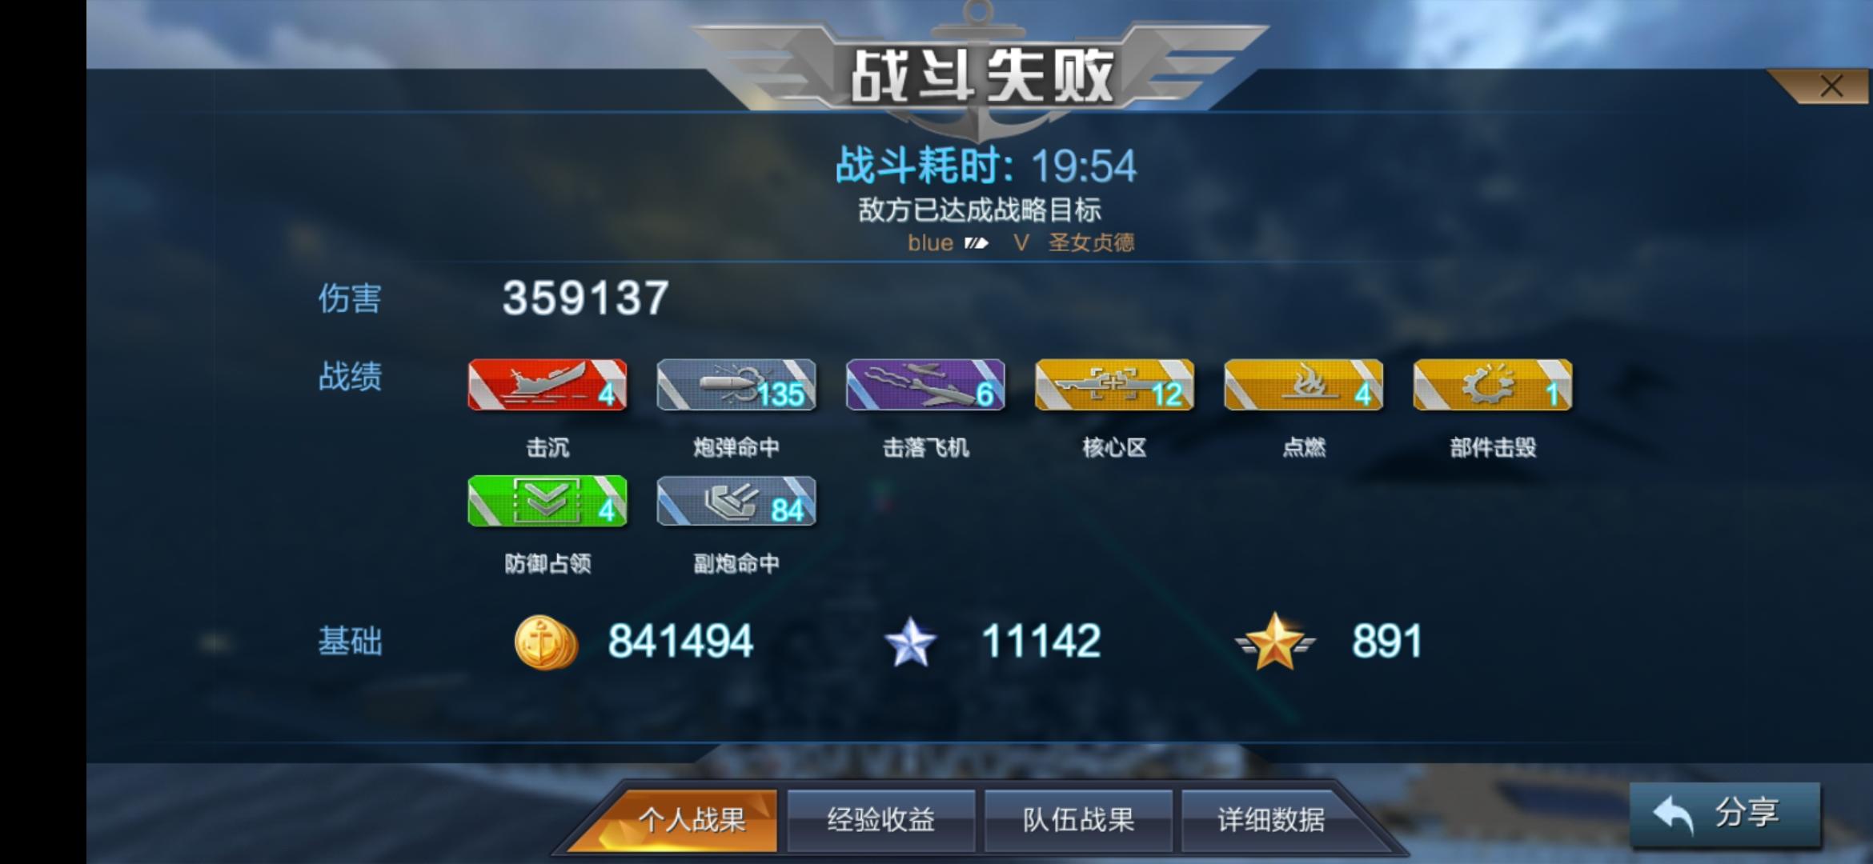Open the 详细数据 tab
The width and height of the screenshot is (1873, 864).
point(1271,820)
